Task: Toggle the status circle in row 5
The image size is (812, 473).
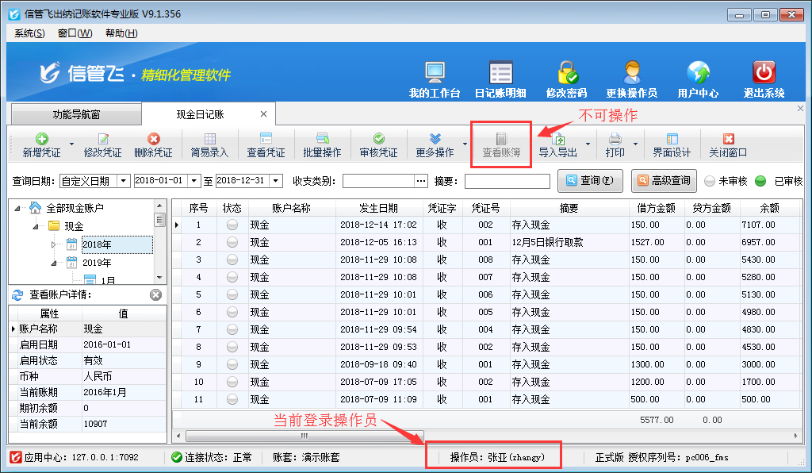Action: pos(232,295)
